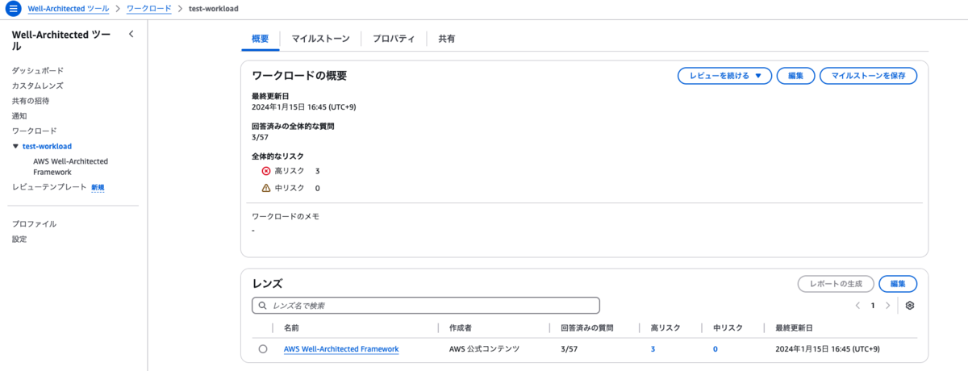Open プロファイル in the sidebar
Viewport: 968px width, 371px height.
point(35,224)
